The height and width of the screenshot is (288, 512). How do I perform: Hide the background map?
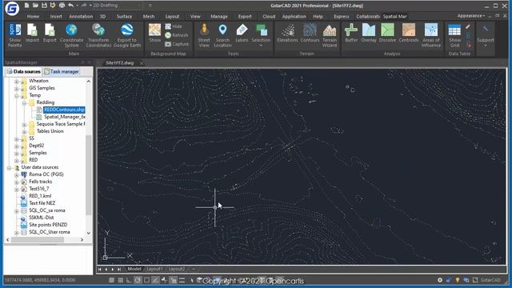tap(174, 26)
